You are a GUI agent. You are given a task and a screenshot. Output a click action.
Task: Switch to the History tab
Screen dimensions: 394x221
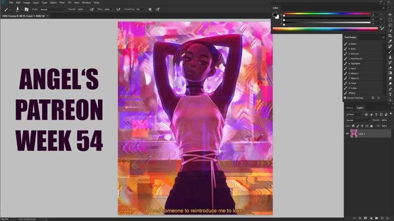pyautogui.click(x=350, y=108)
